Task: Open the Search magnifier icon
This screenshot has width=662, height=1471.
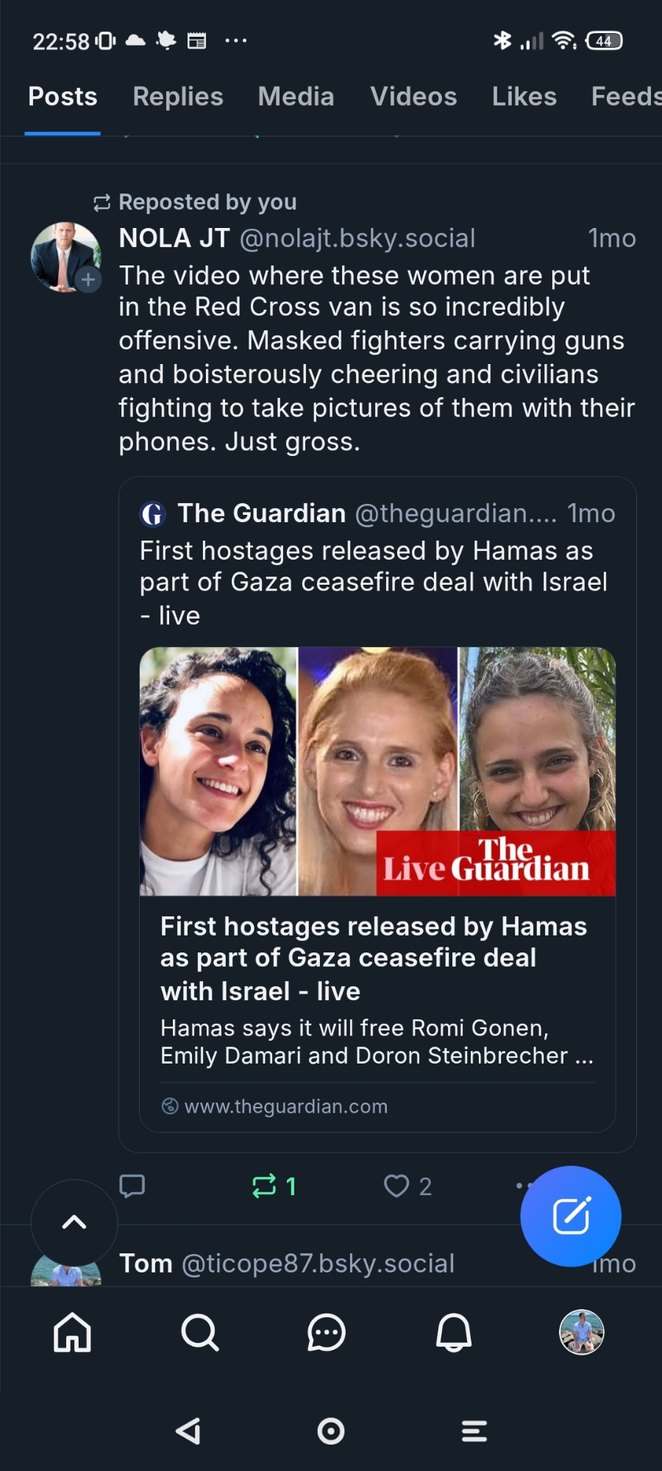Action: click(199, 1333)
